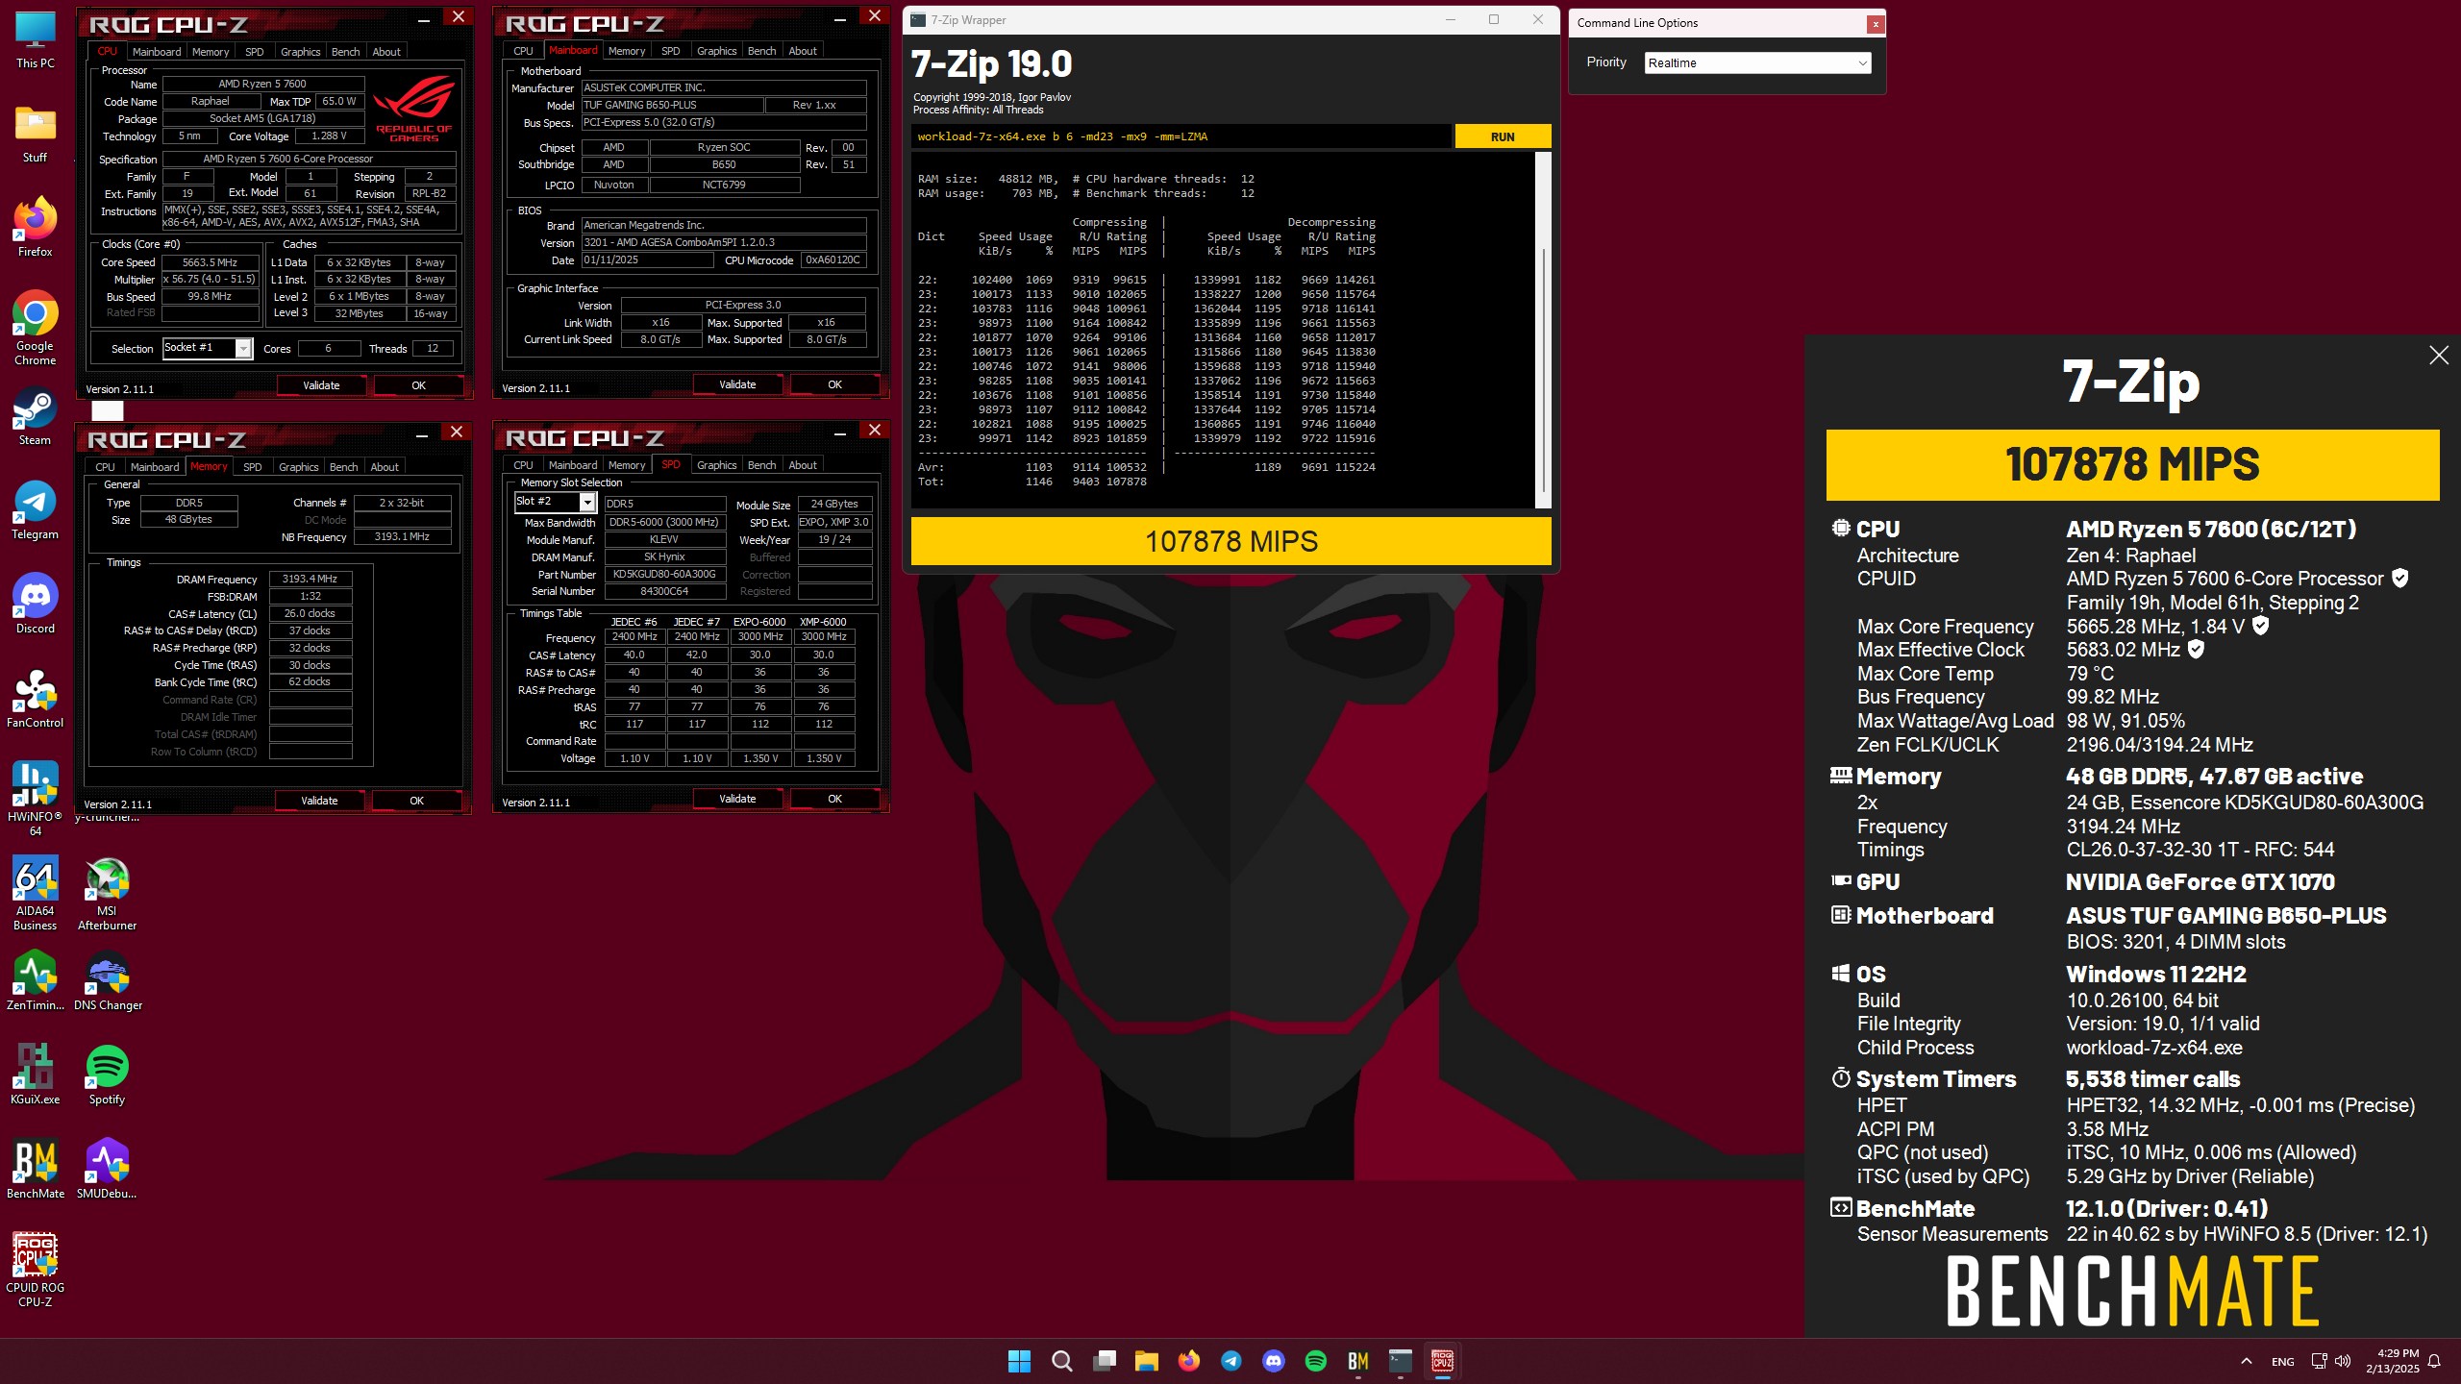Screen dimensions: 2461x1384
Task: Launch ZenTimings desktop icon
Action: pyautogui.click(x=36, y=980)
